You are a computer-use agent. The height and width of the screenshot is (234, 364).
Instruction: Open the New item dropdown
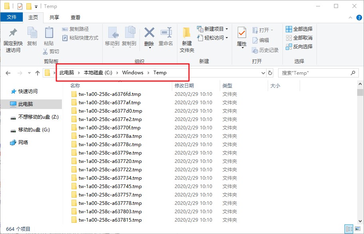[x=213, y=29]
